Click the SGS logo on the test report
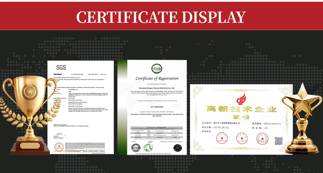Screen dimensions: 323x173 [x=61, y=67]
